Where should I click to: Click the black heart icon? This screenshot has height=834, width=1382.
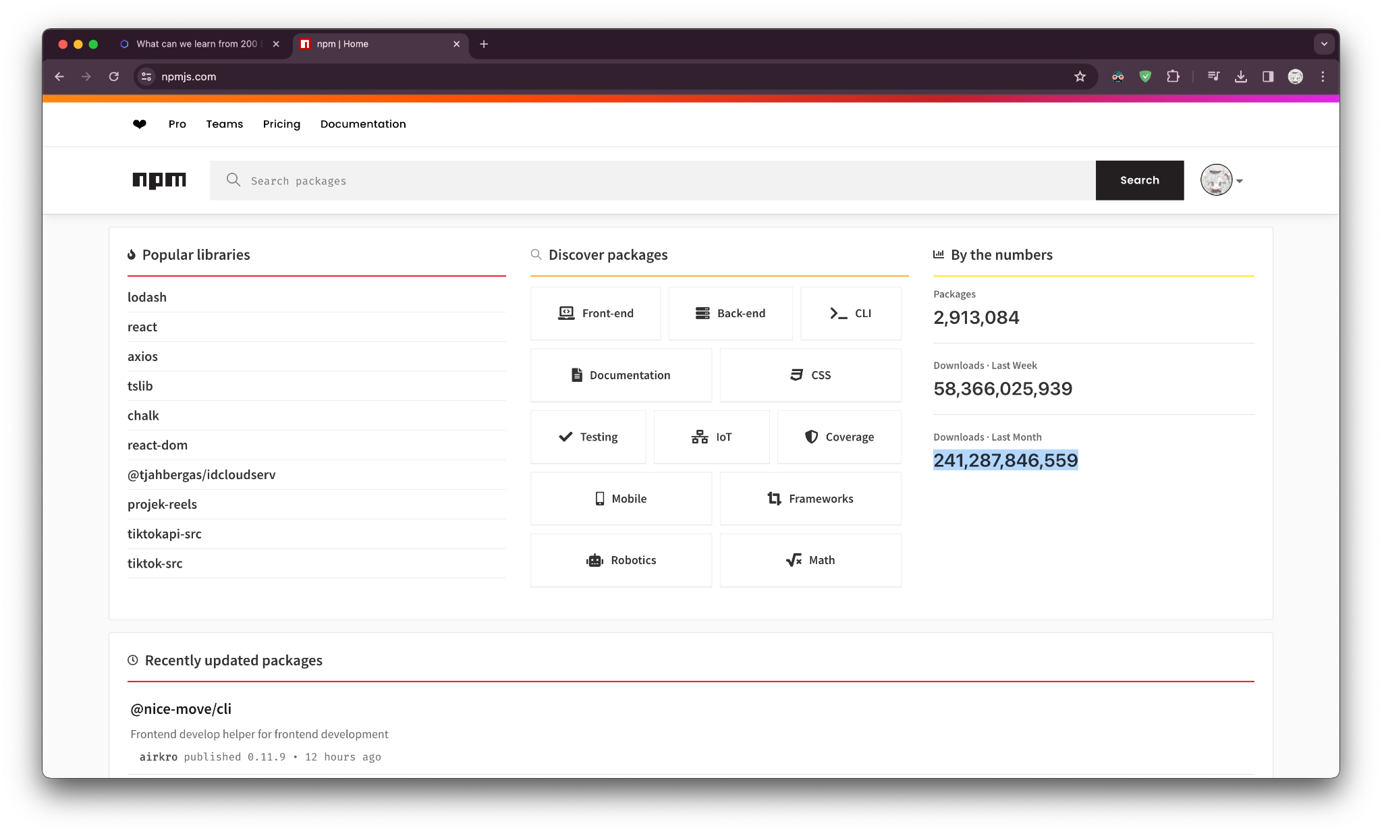[140, 124]
